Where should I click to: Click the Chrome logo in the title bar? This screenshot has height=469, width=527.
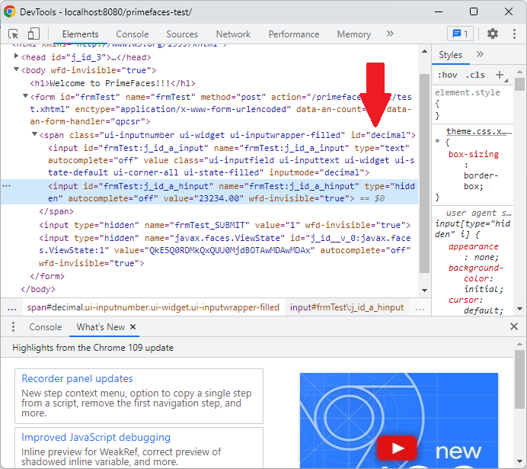(x=10, y=11)
